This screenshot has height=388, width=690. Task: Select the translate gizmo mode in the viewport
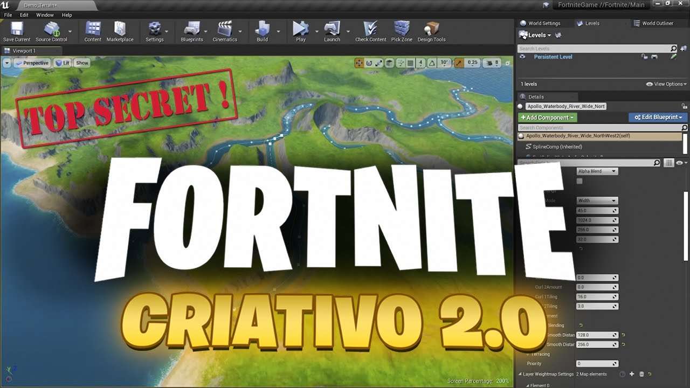pyautogui.click(x=359, y=63)
